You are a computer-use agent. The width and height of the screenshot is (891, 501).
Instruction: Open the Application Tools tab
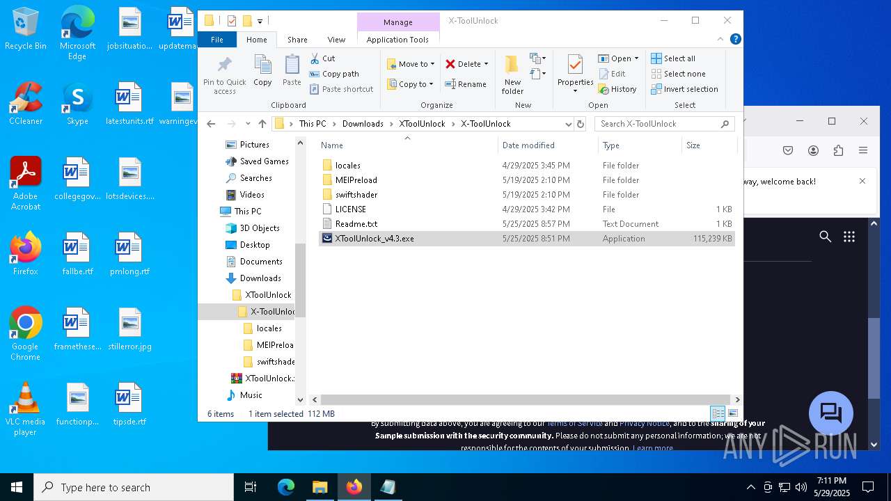click(397, 40)
